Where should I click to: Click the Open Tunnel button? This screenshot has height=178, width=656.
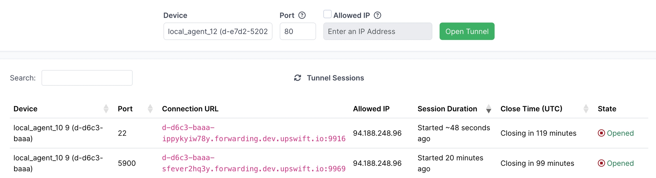click(467, 31)
